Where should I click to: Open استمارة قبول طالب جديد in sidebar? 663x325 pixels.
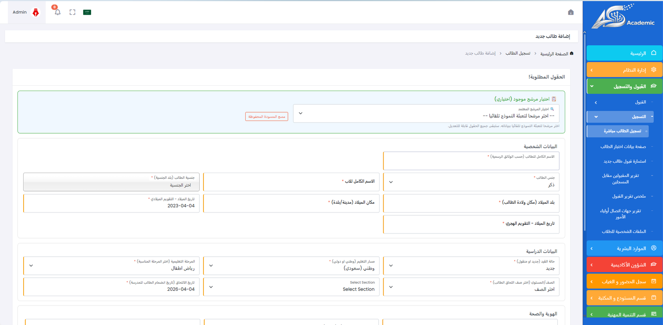[x=624, y=161]
